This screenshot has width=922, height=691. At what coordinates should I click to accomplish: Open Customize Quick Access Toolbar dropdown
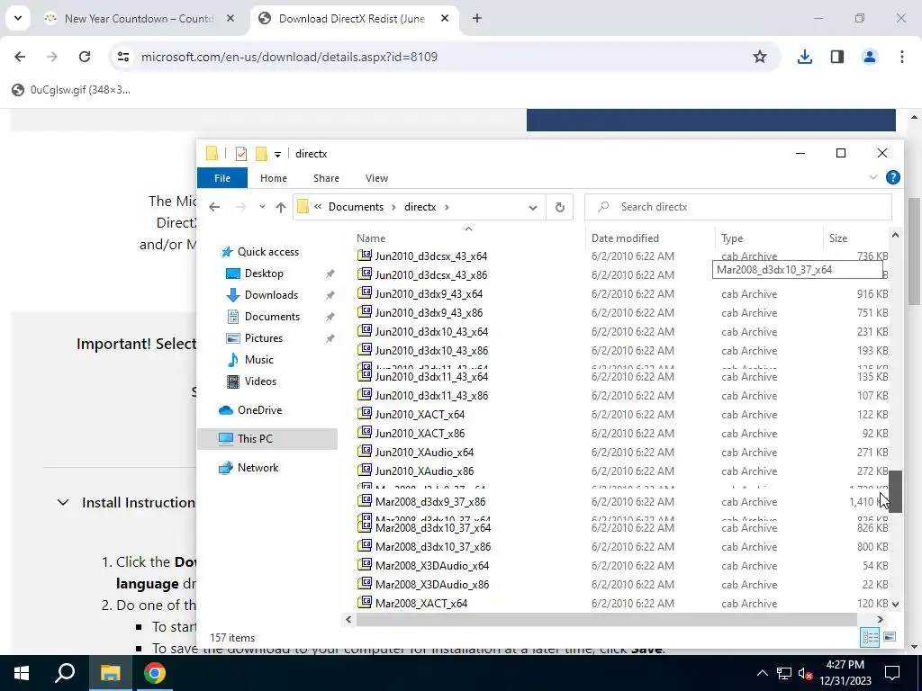pos(277,155)
